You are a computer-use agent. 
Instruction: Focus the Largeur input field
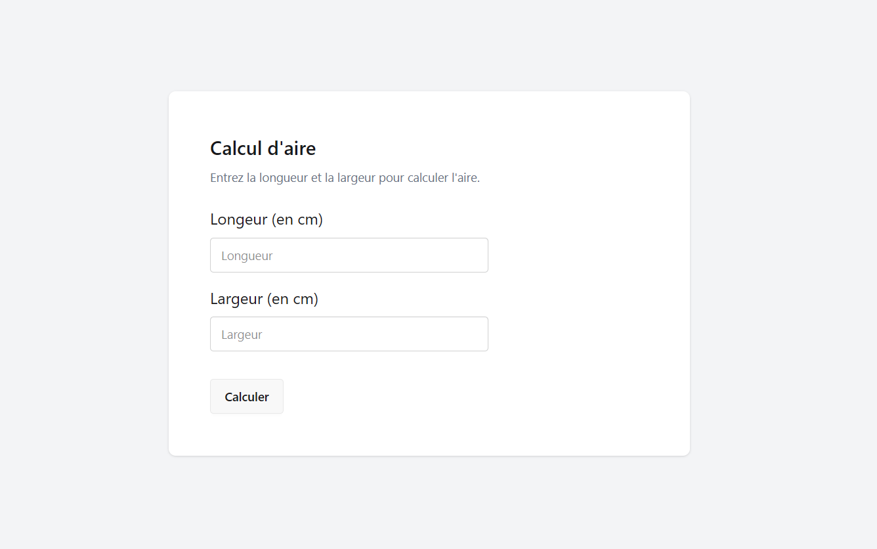click(349, 334)
